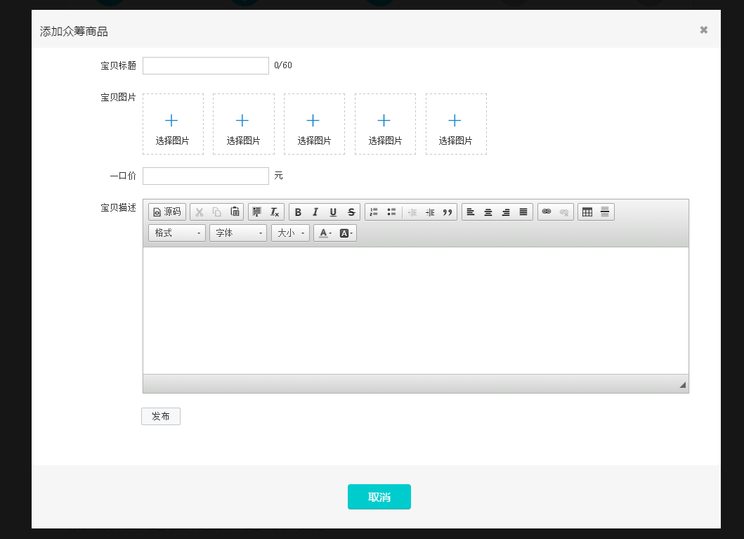This screenshot has width=744, height=539.
Task: Select the first 选择图片 upload box
Action: tap(174, 124)
